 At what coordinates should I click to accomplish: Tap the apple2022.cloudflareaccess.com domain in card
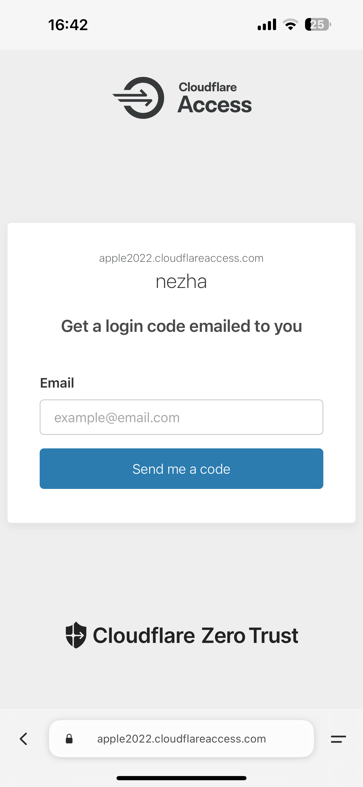(x=181, y=258)
